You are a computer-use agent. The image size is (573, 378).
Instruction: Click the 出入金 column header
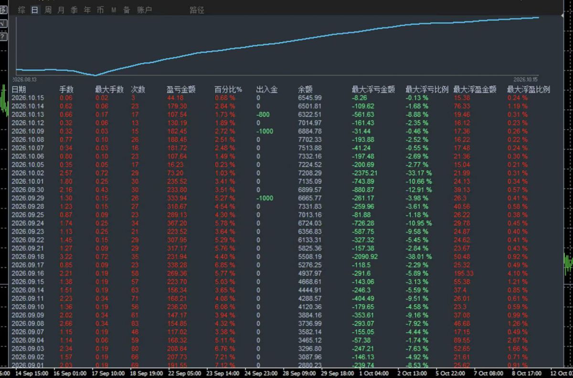pyautogui.click(x=267, y=89)
